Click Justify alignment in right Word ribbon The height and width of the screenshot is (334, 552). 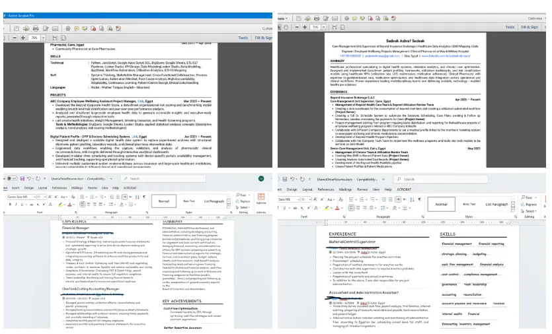pyautogui.click(x=372, y=208)
